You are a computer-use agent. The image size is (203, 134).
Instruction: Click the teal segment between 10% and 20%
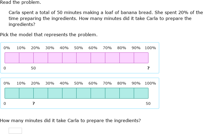click(x=26, y=93)
